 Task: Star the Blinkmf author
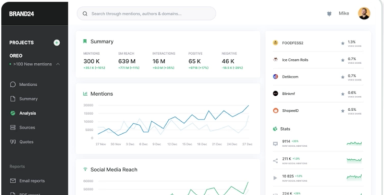342,94
